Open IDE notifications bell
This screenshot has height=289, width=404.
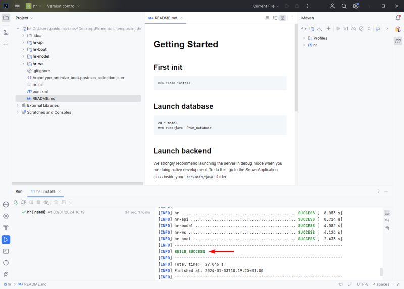pyautogui.click(x=398, y=18)
